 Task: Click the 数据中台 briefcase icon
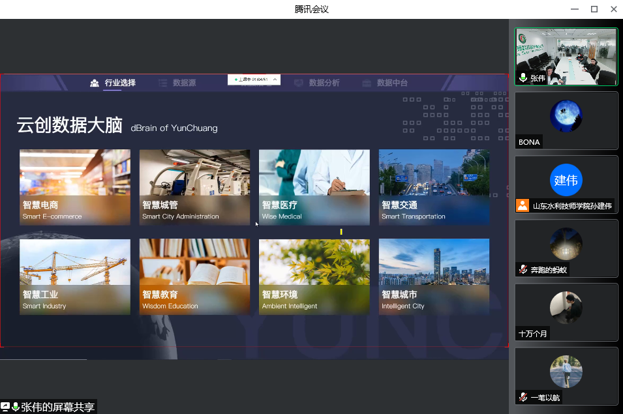367,83
